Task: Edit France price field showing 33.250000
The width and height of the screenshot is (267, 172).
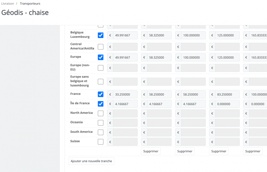Action: (125, 94)
